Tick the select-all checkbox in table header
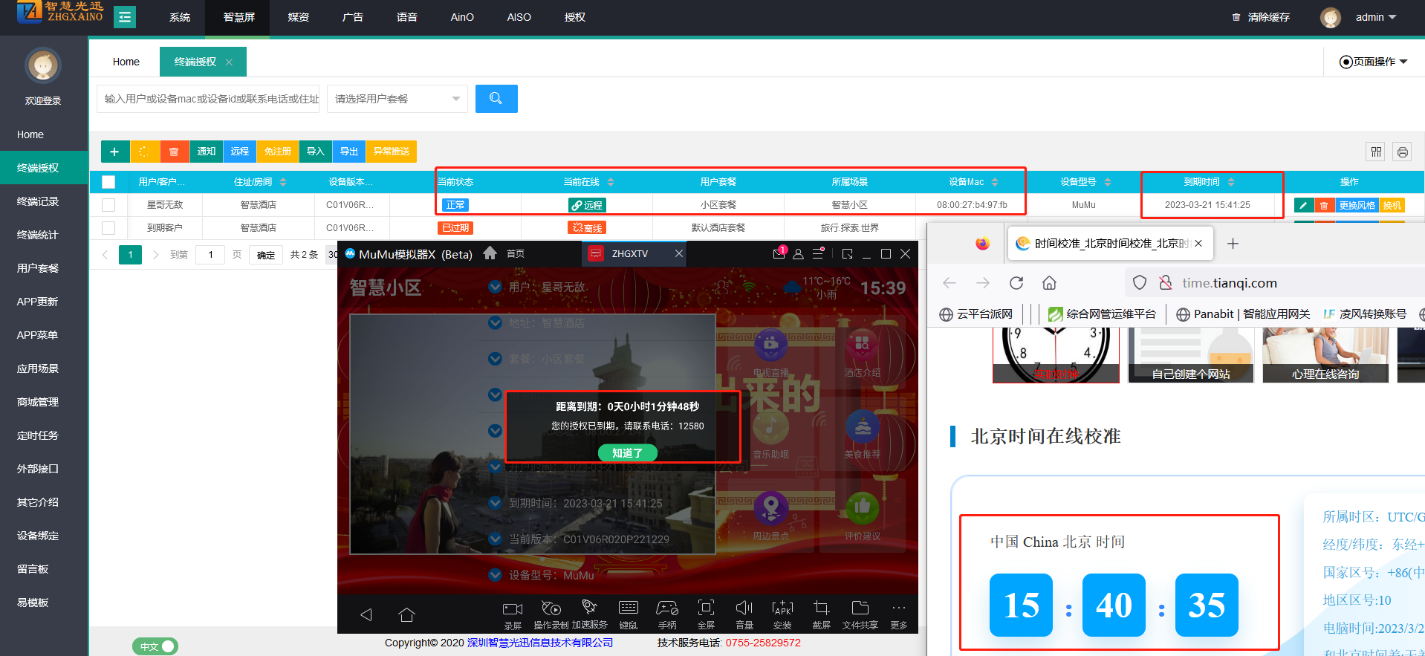Viewport: 1425px width, 656px height. point(108,182)
